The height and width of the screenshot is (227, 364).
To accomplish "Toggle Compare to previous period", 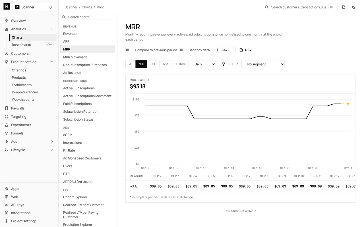I will [129, 50].
